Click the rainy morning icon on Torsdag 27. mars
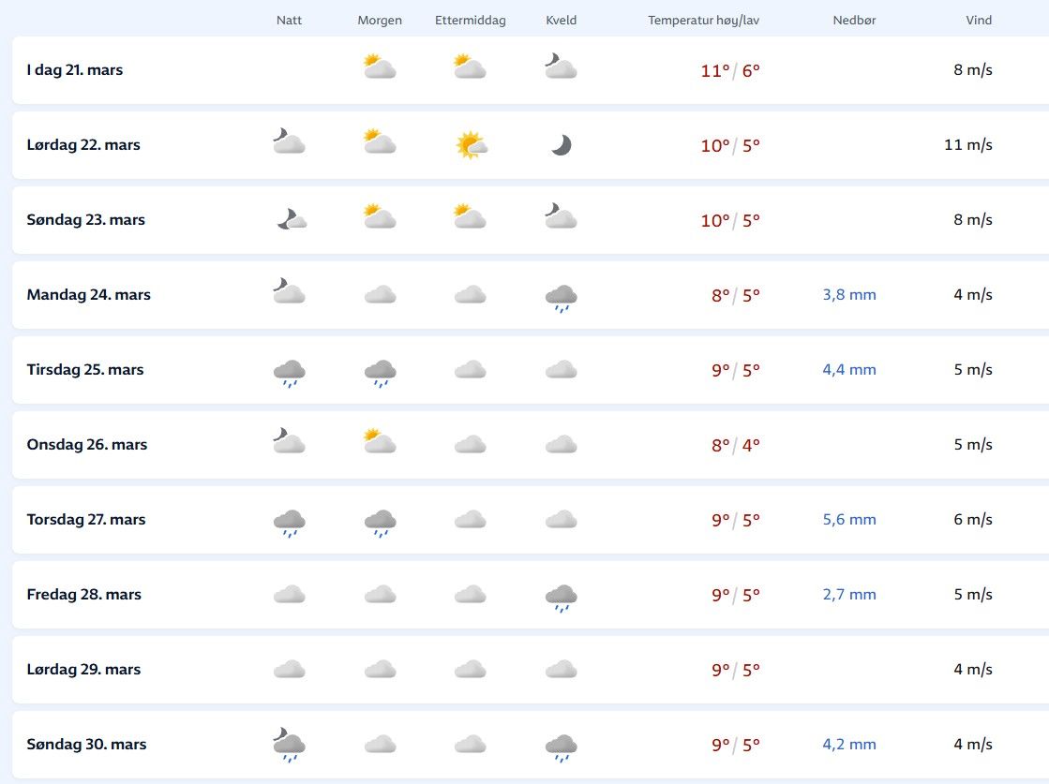 (380, 523)
